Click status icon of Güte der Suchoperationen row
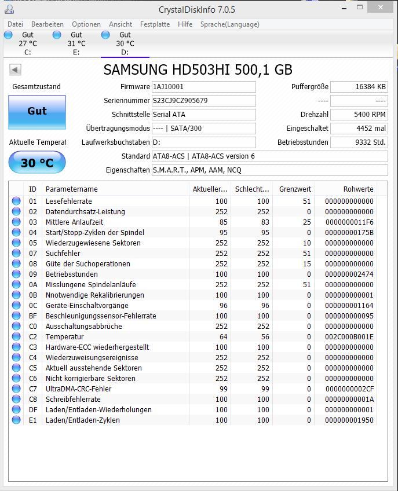The width and height of the screenshot is (398, 491). pos(16,263)
